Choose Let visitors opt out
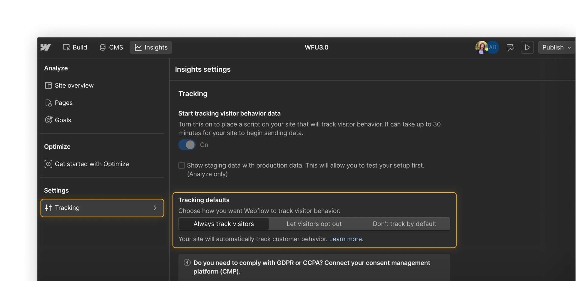 [x=314, y=224]
